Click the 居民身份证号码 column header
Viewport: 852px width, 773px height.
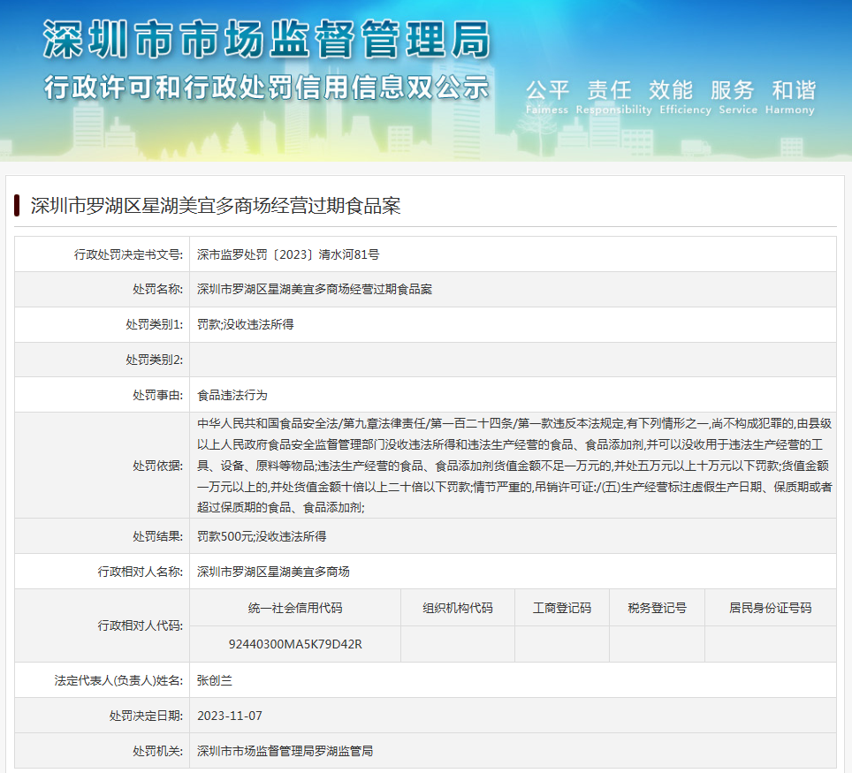coord(770,608)
